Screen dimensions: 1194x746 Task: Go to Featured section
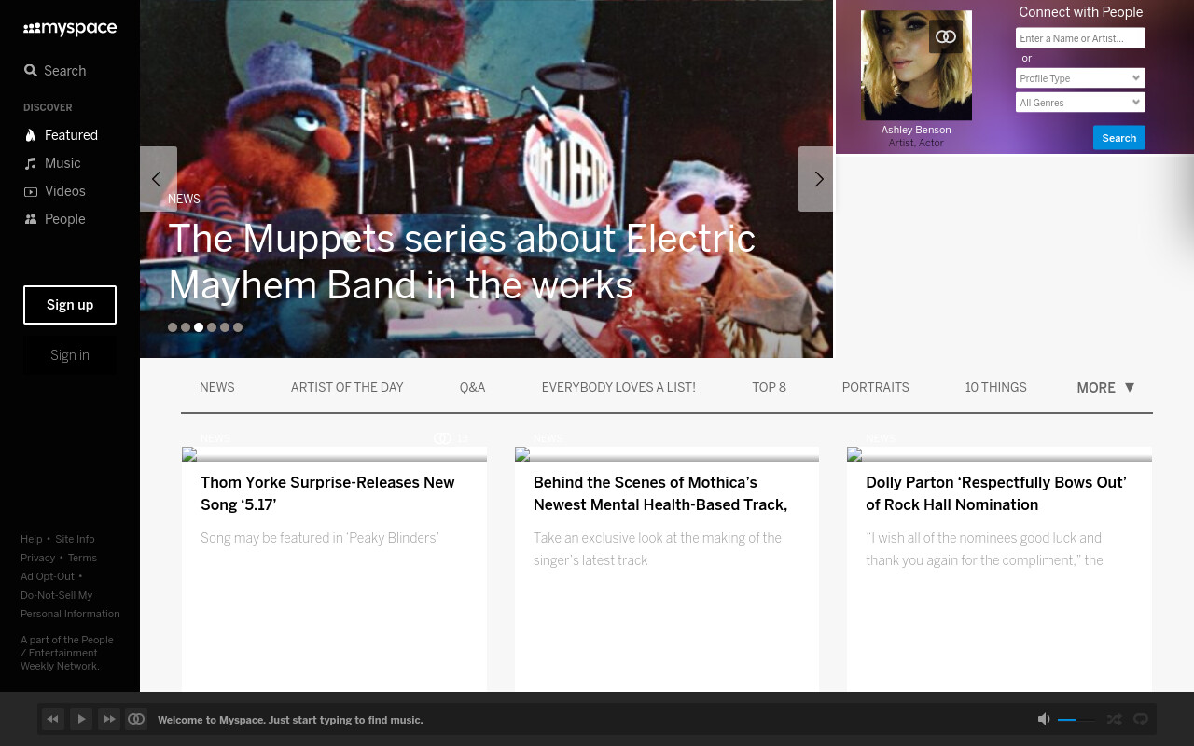pos(61,135)
